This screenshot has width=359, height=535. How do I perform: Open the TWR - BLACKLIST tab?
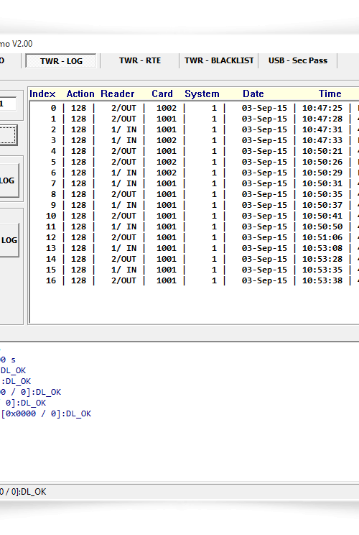pos(219,60)
